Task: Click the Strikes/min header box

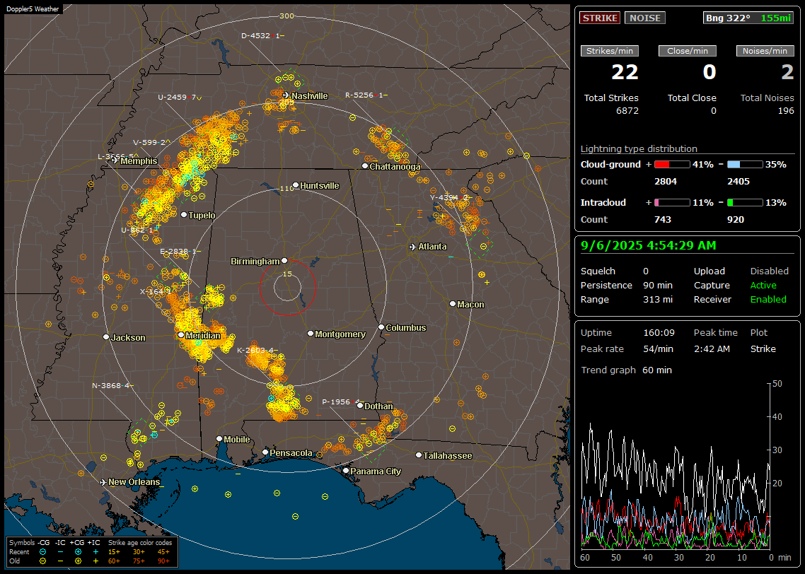Action: [x=609, y=51]
